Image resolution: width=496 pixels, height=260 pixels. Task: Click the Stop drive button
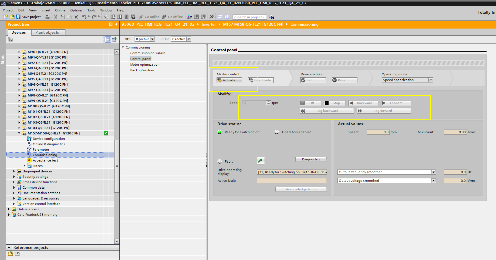point(335,103)
